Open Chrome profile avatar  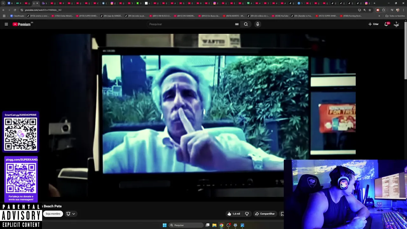[x=397, y=10]
